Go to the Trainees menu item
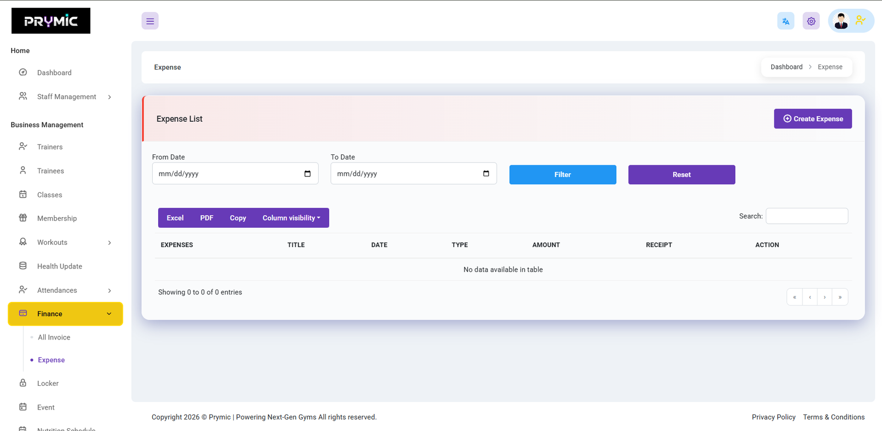 tap(51, 171)
